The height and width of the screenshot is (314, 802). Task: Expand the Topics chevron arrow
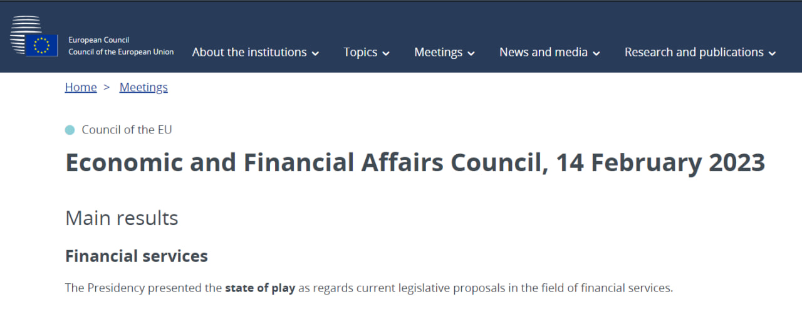pos(386,53)
